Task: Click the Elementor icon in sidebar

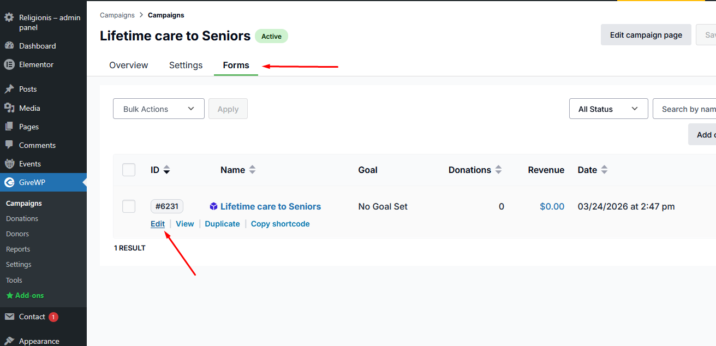Action: (x=9, y=64)
